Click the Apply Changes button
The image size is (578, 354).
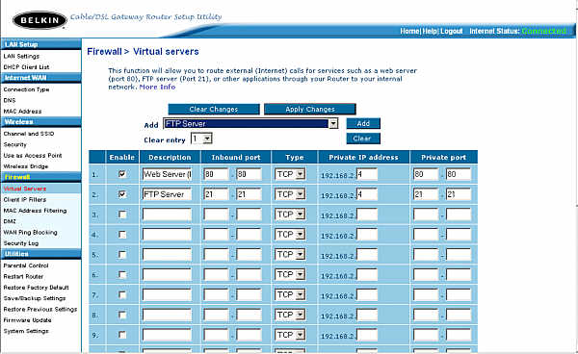[x=310, y=110]
